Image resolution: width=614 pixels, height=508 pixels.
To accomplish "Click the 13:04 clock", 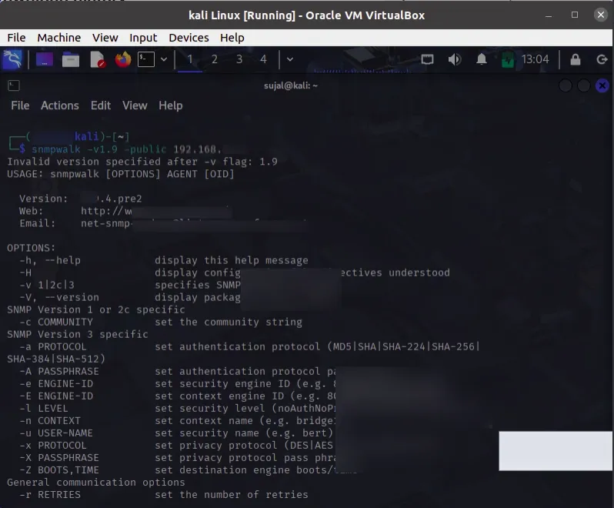I will coord(536,59).
